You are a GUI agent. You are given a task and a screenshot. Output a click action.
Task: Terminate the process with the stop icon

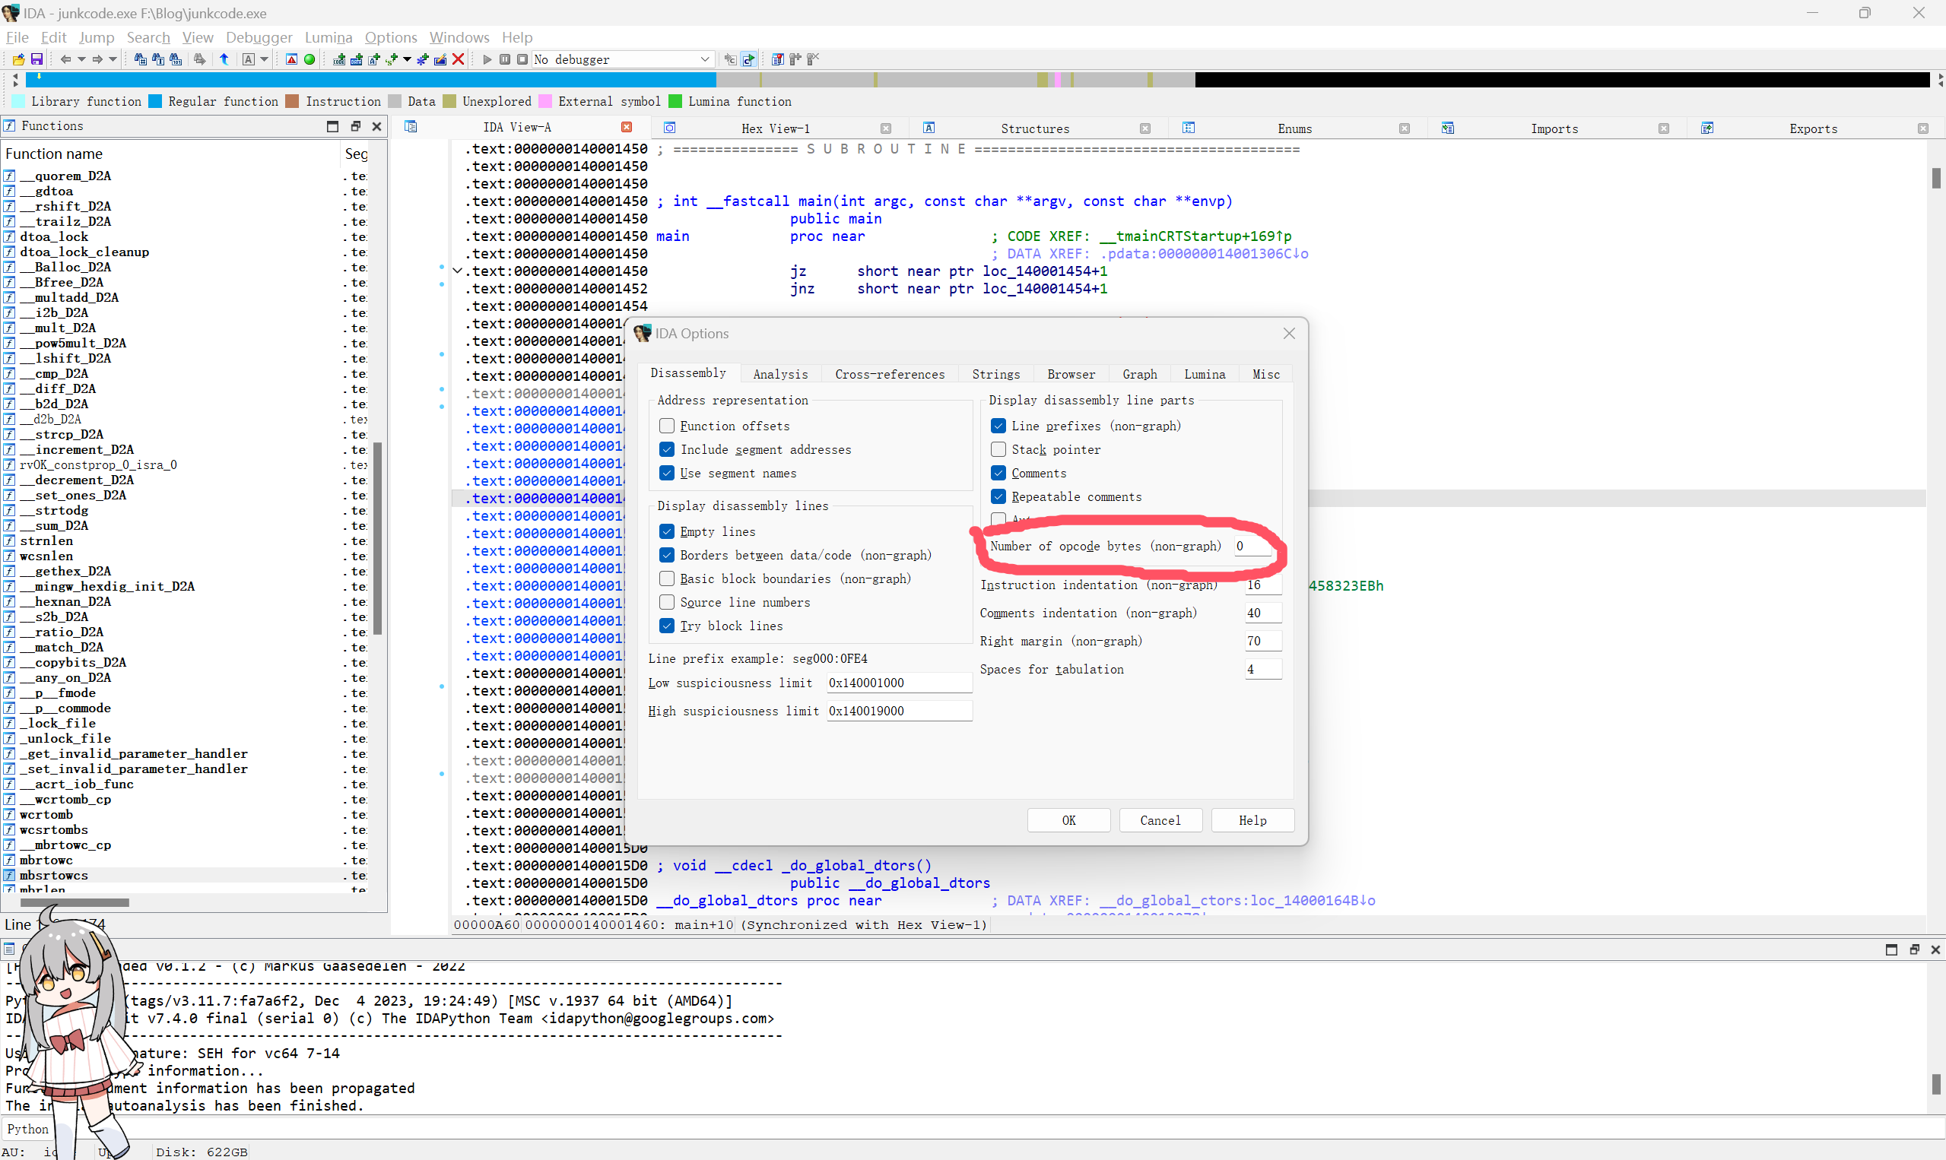coord(522,59)
